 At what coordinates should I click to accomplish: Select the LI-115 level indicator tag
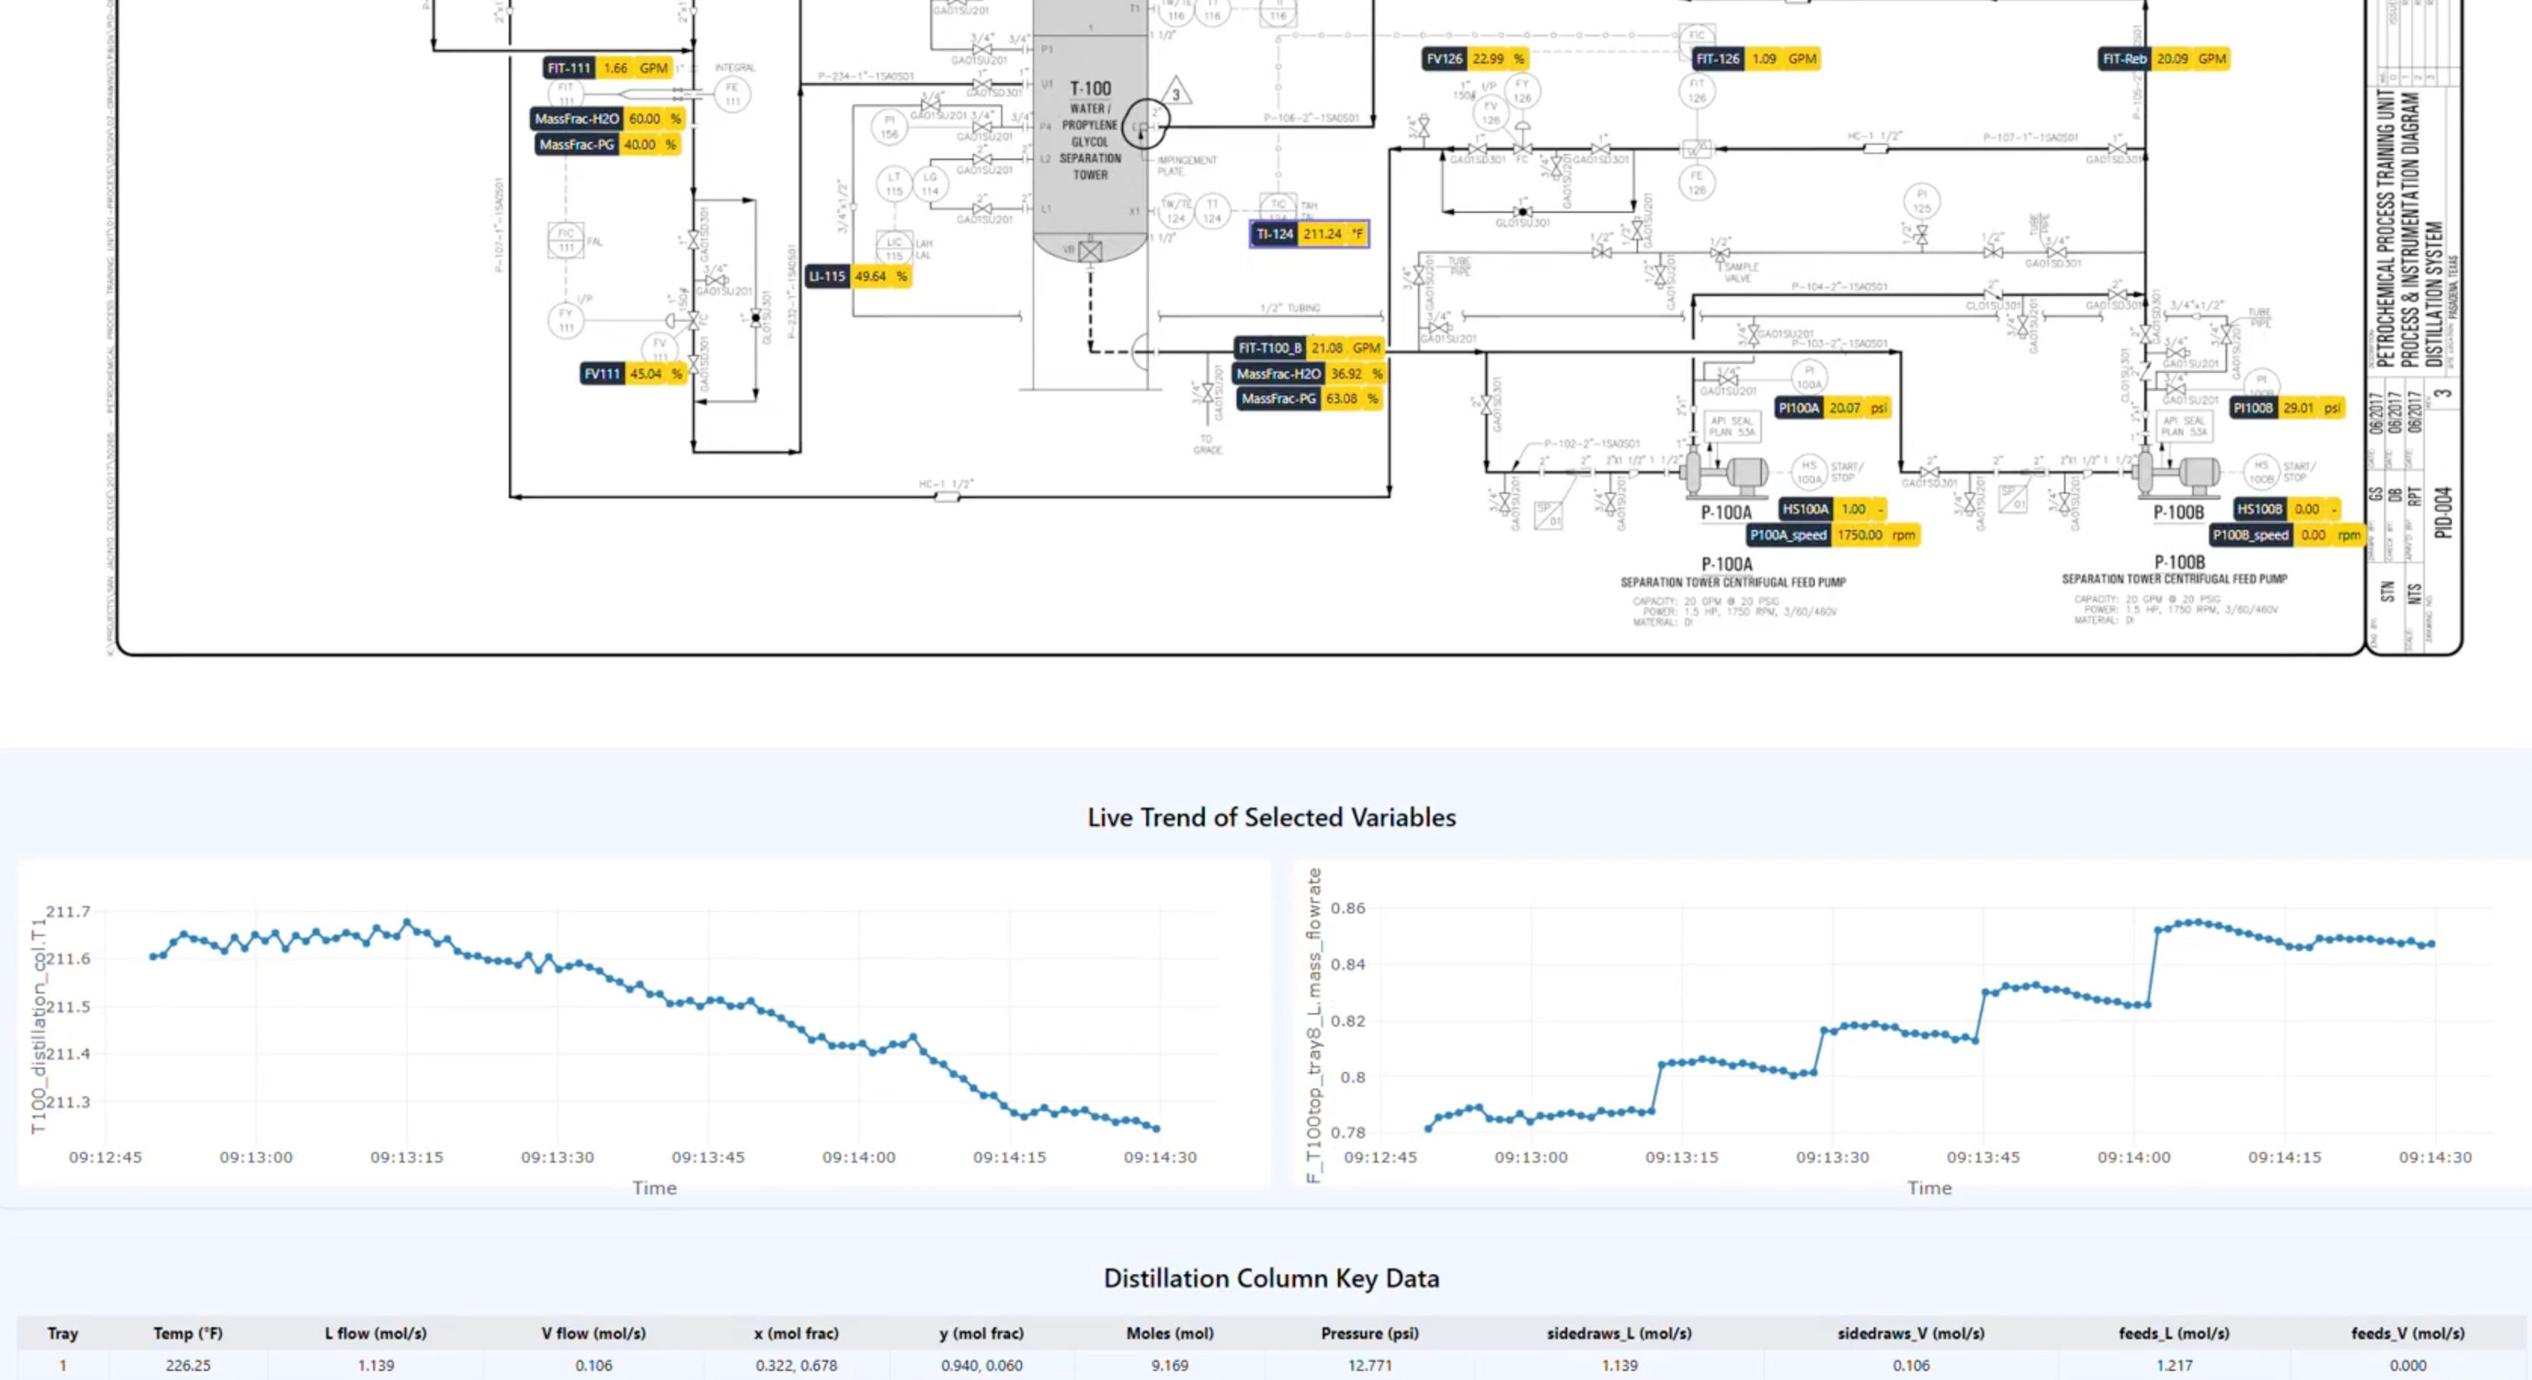point(857,277)
